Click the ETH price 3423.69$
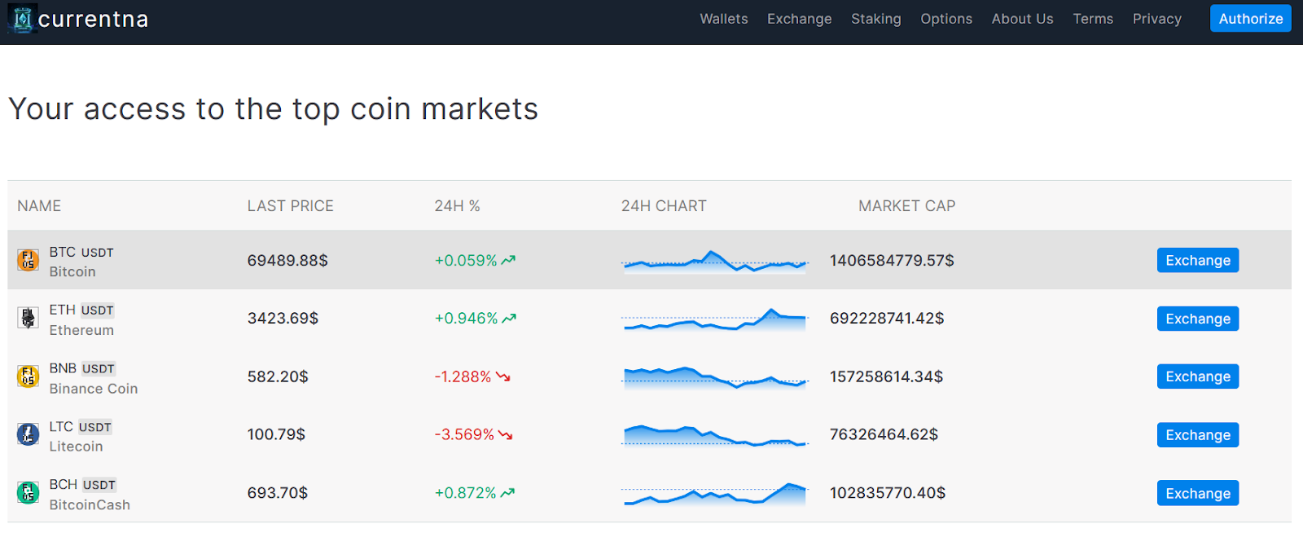Image resolution: width=1303 pixels, height=559 pixels. click(x=283, y=319)
